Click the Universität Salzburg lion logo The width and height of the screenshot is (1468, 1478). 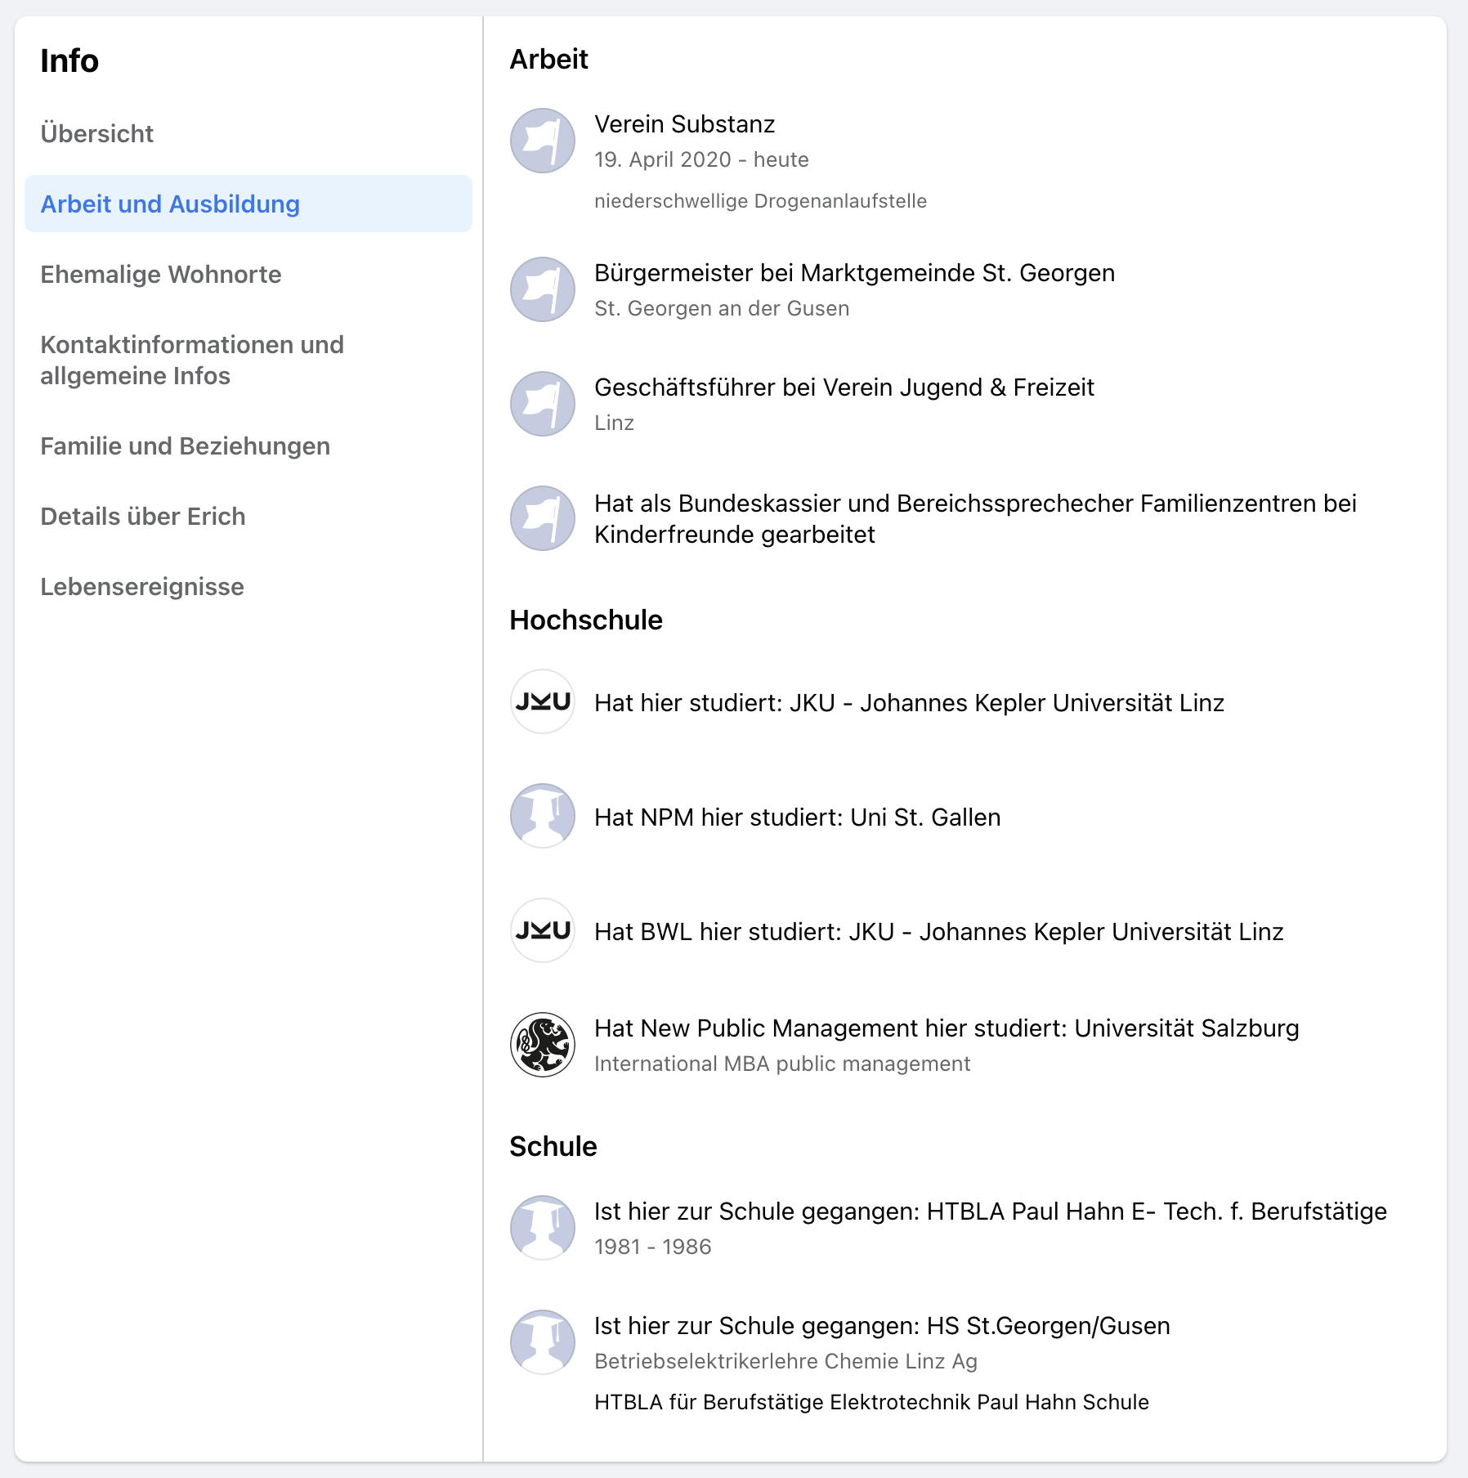(543, 1045)
